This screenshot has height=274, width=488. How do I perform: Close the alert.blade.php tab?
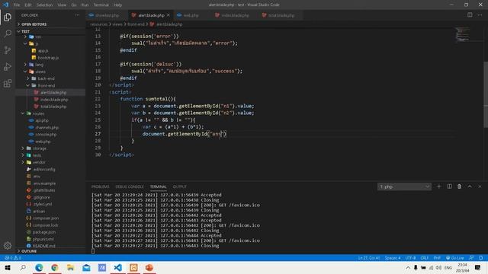click(169, 15)
